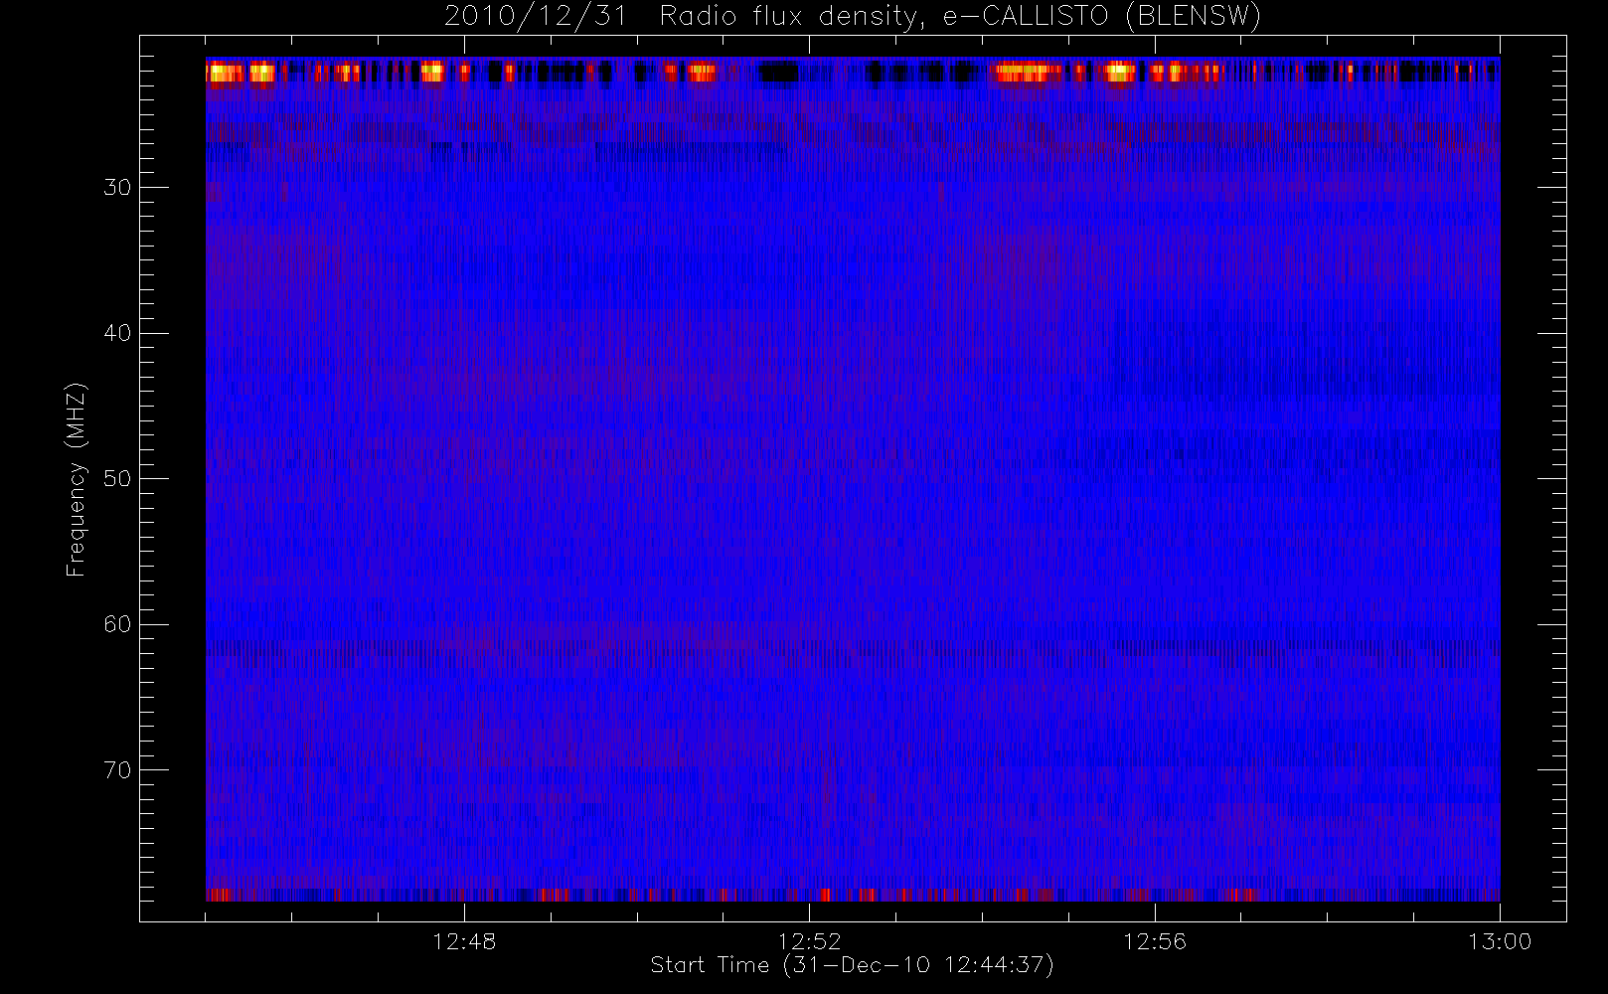Click the 12:48 time tick label

pyautogui.click(x=464, y=941)
